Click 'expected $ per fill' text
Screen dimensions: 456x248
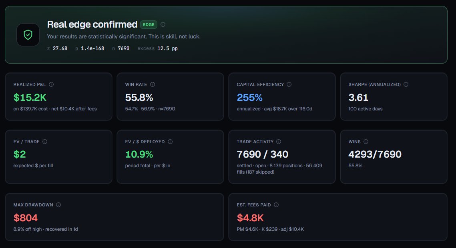[x=33, y=166]
